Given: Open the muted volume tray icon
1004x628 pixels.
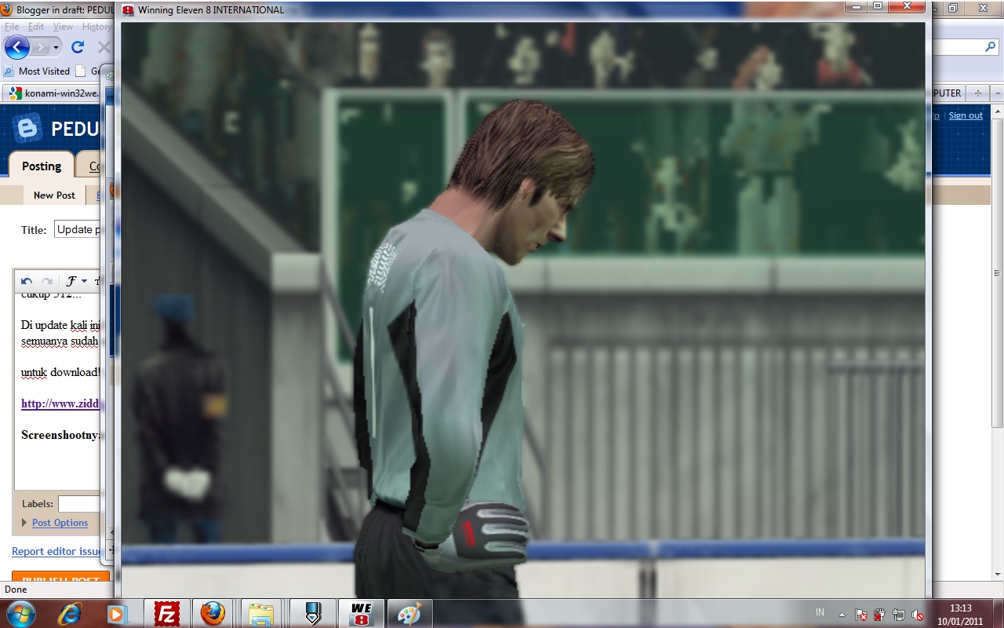Looking at the screenshot, I should point(919,615).
